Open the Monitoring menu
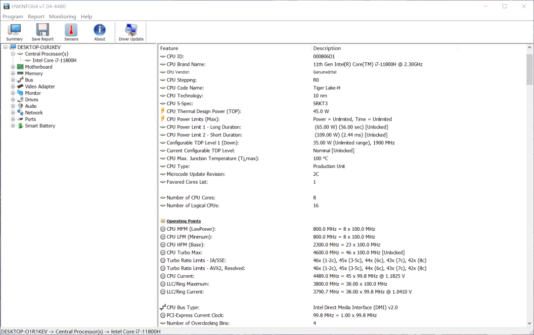The image size is (534, 335). pyautogui.click(x=62, y=16)
